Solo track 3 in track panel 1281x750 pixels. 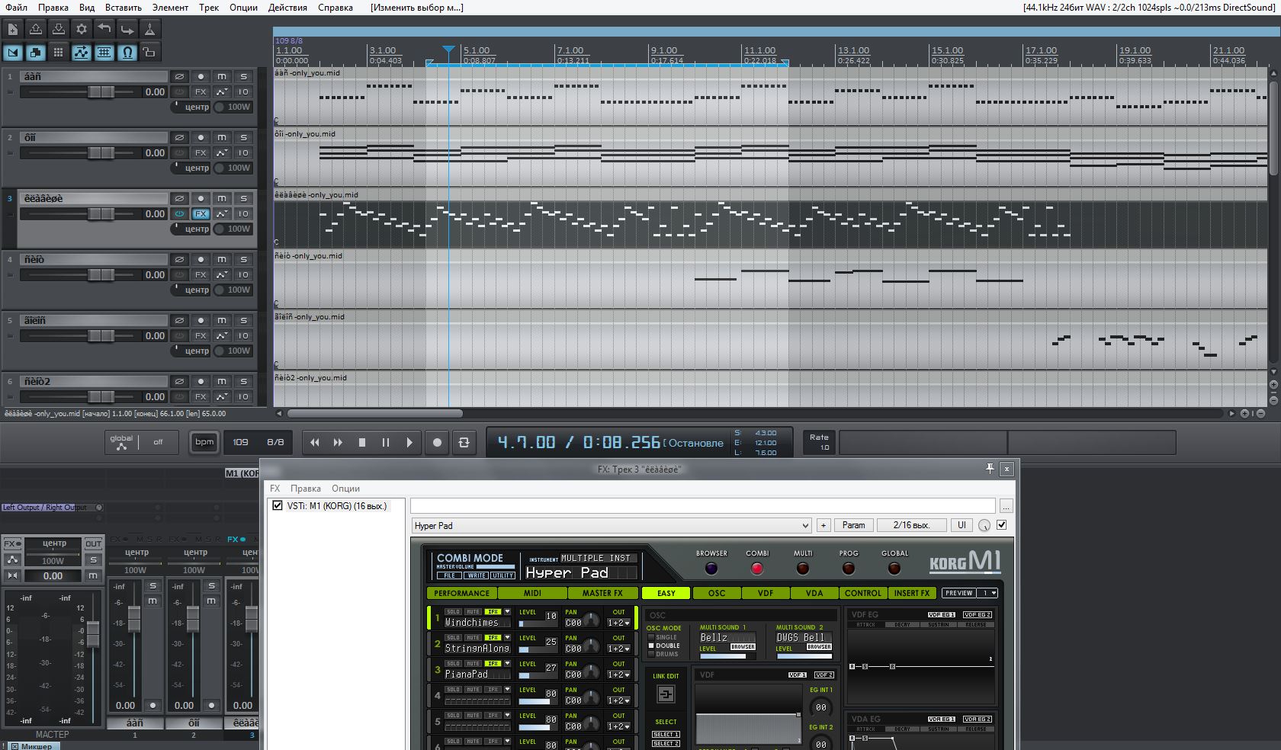pos(243,198)
